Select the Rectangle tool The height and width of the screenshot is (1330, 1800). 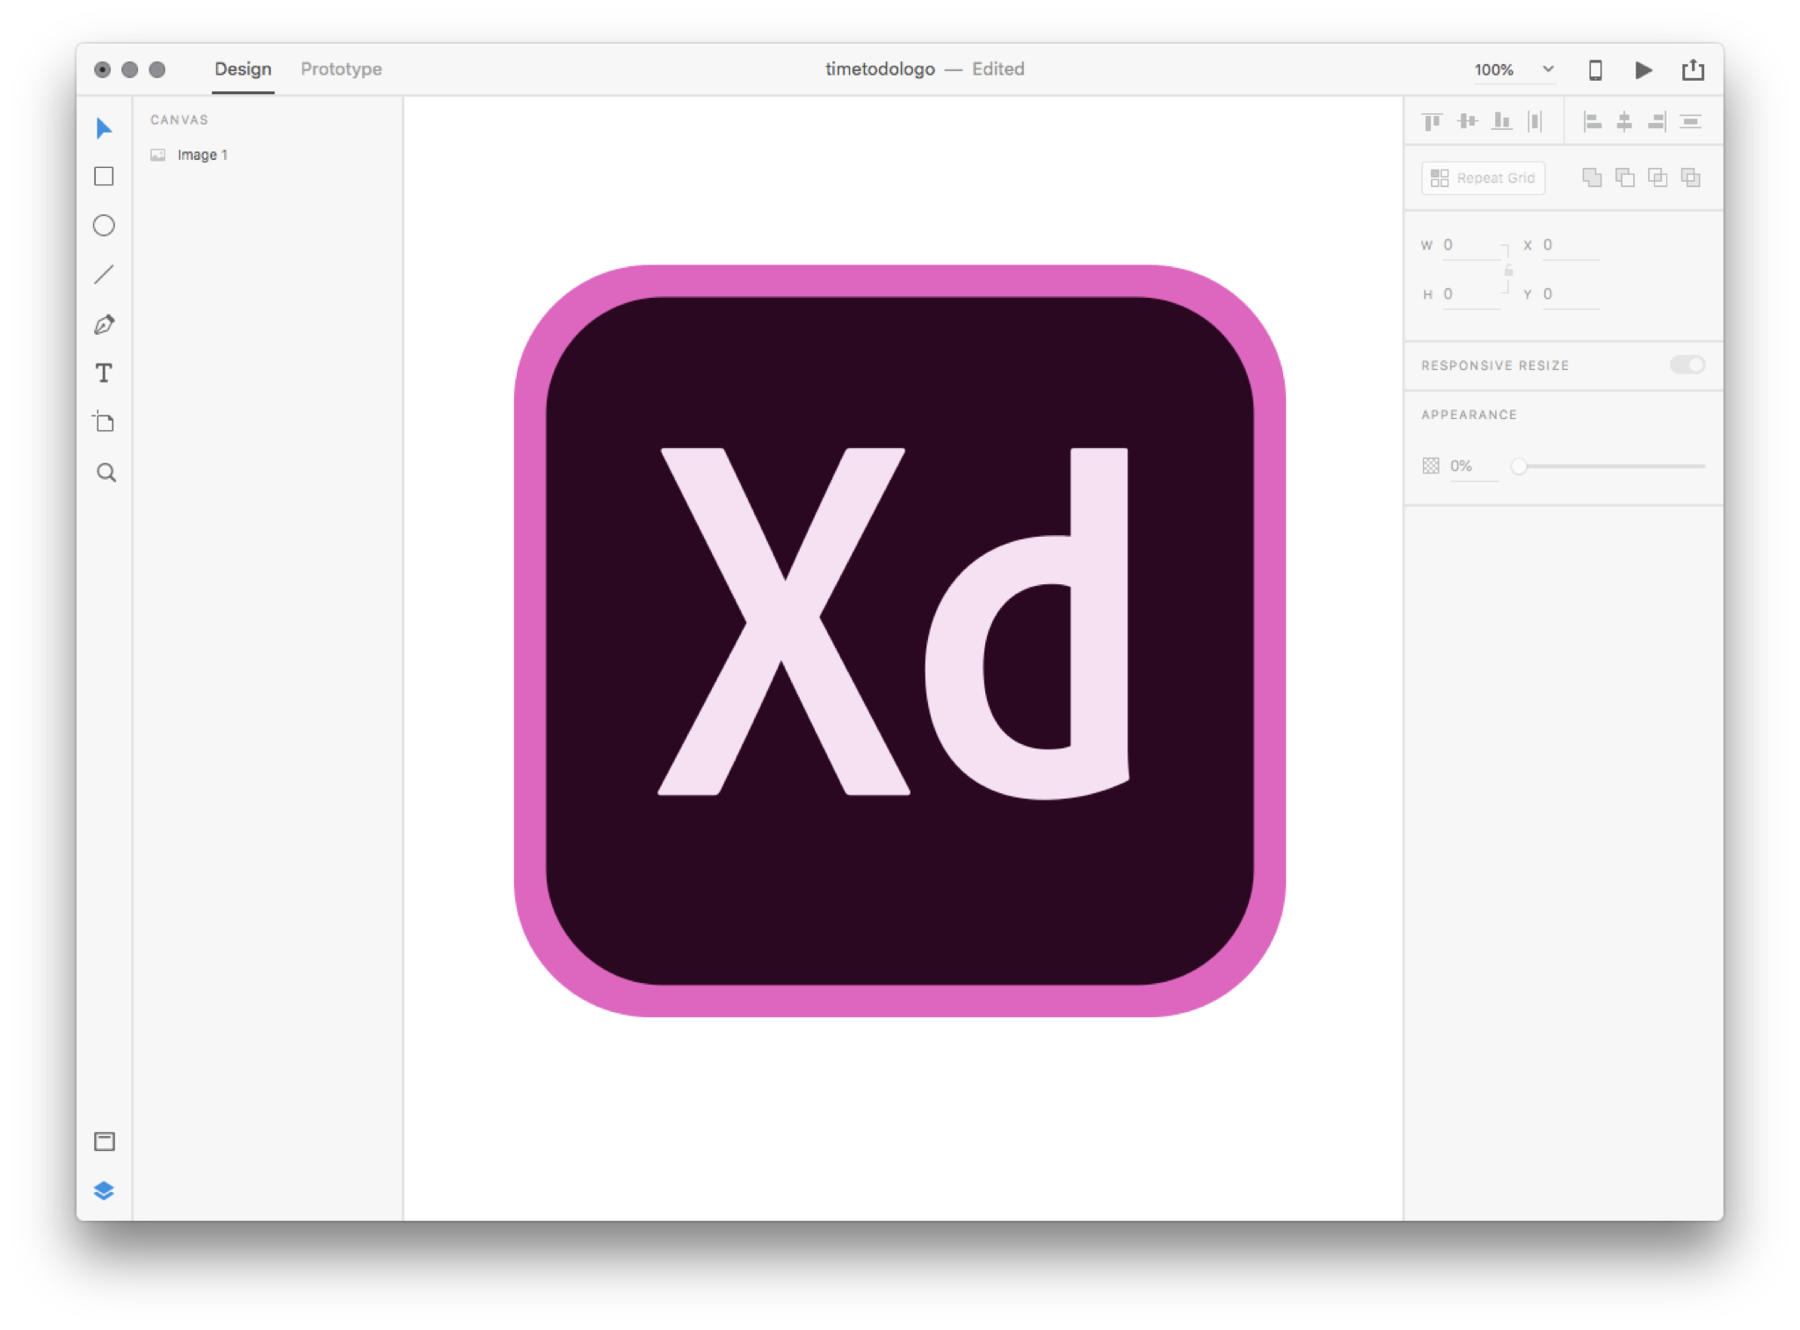[104, 177]
